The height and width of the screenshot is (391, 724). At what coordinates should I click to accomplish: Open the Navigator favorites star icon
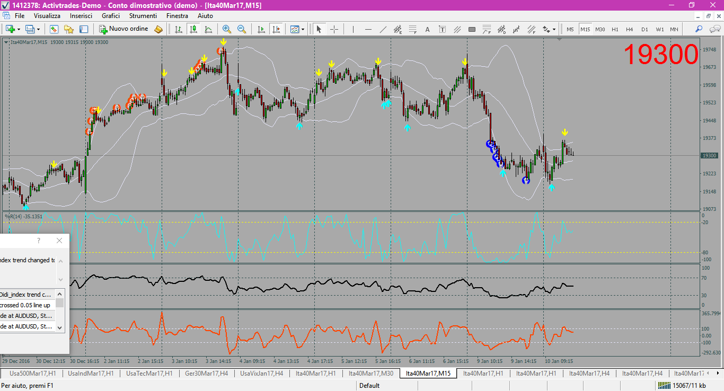pyautogui.click(x=68, y=29)
